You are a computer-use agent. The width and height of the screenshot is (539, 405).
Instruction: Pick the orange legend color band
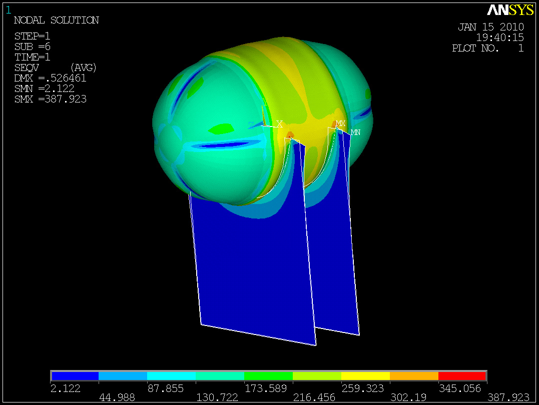click(x=414, y=375)
